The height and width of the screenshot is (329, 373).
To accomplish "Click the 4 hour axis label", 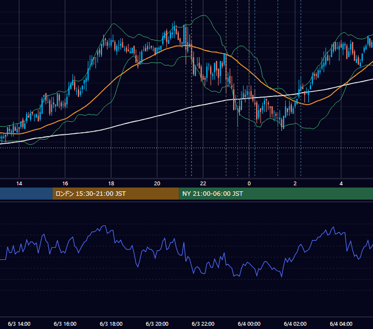I will pyautogui.click(x=341, y=184).
